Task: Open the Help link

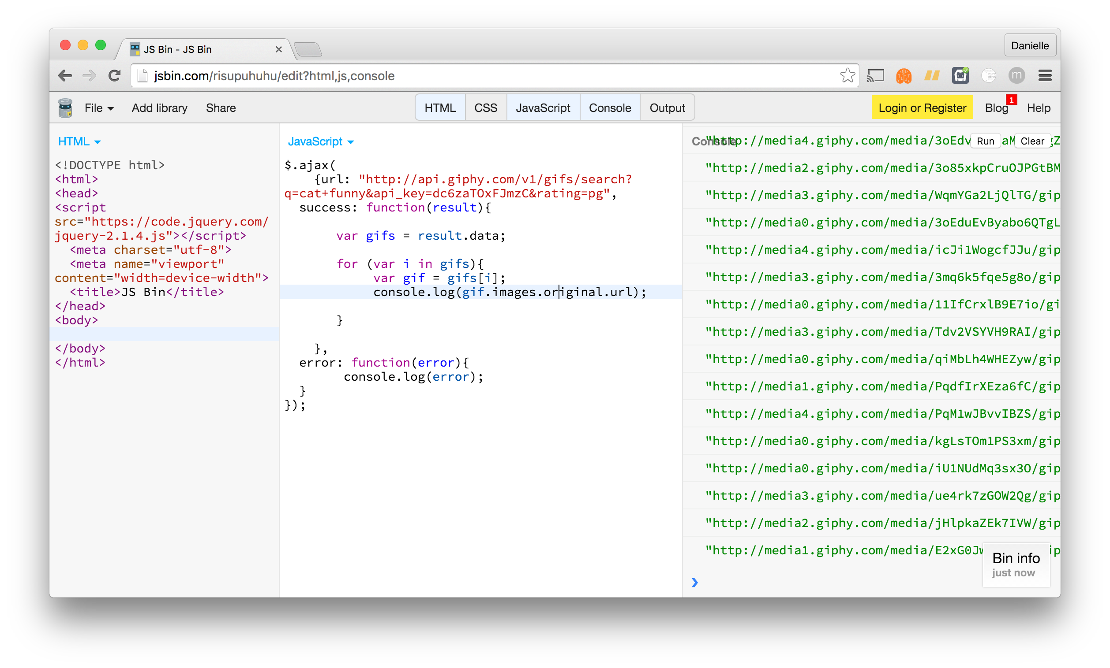Action: click(x=1039, y=108)
